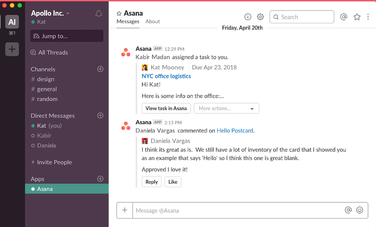This screenshot has height=227, width=376.
Task: Click Asana logo on 2:13 PM message
Action: tap(126, 126)
